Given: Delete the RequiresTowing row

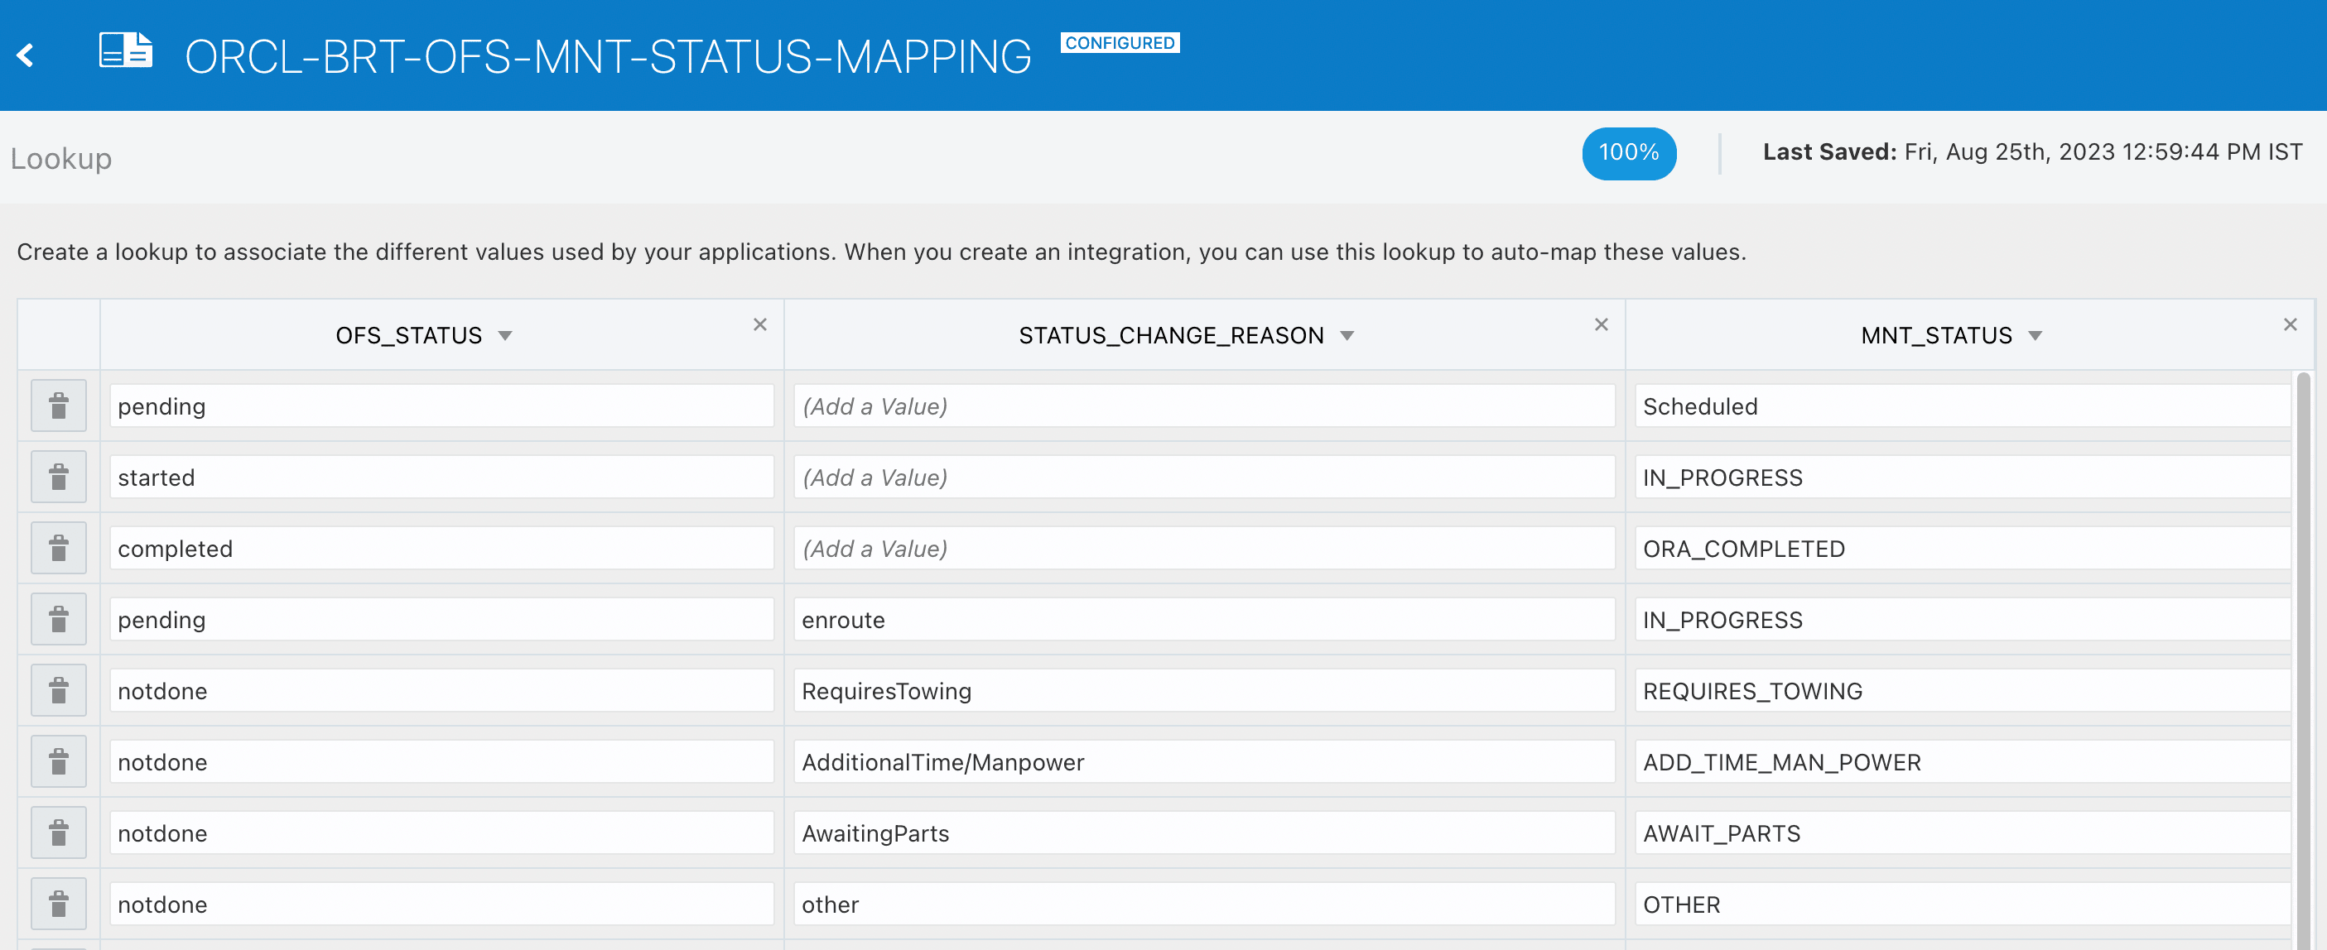Looking at the screenshot, I should 59,691.
